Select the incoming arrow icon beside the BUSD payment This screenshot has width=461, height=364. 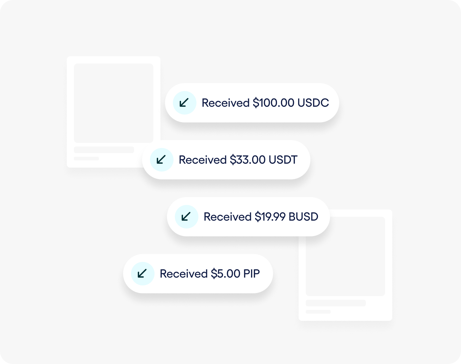point(187,217)
